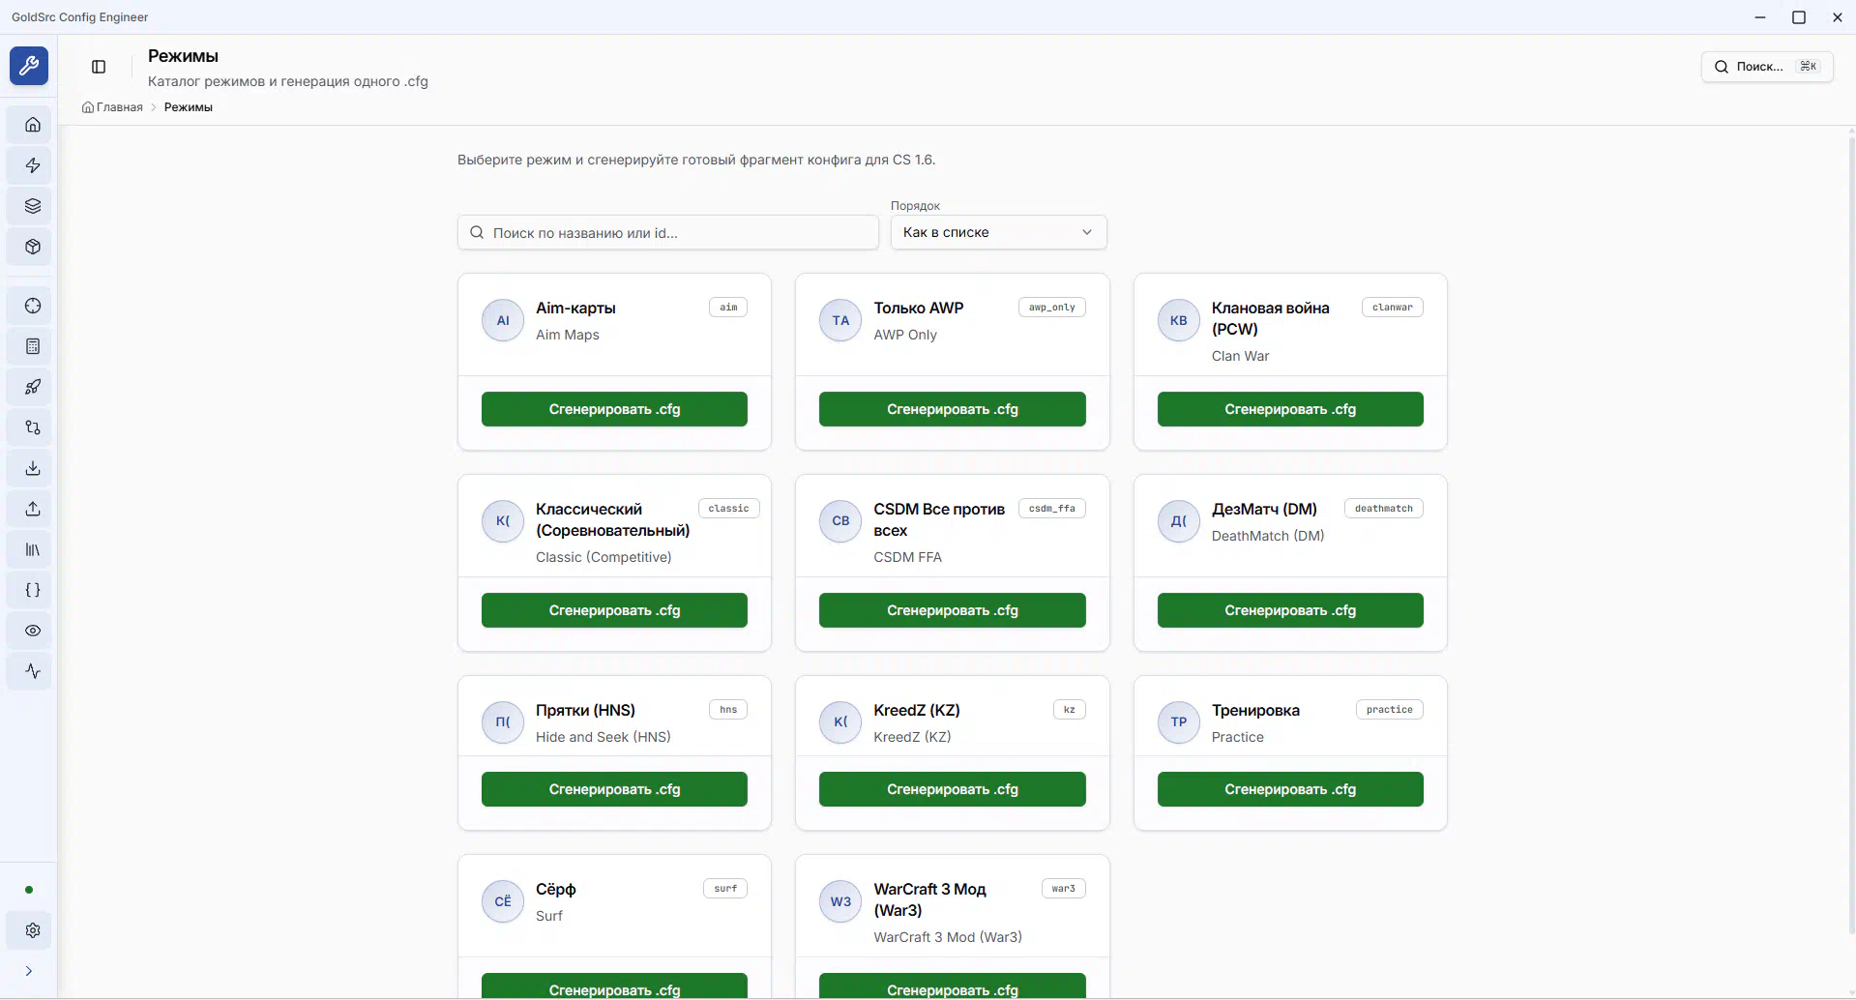
Task: Open the stacked layers sidebar icon
Action: coord(33,206)
